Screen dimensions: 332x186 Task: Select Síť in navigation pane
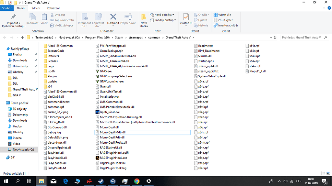(x=13, y=157)
